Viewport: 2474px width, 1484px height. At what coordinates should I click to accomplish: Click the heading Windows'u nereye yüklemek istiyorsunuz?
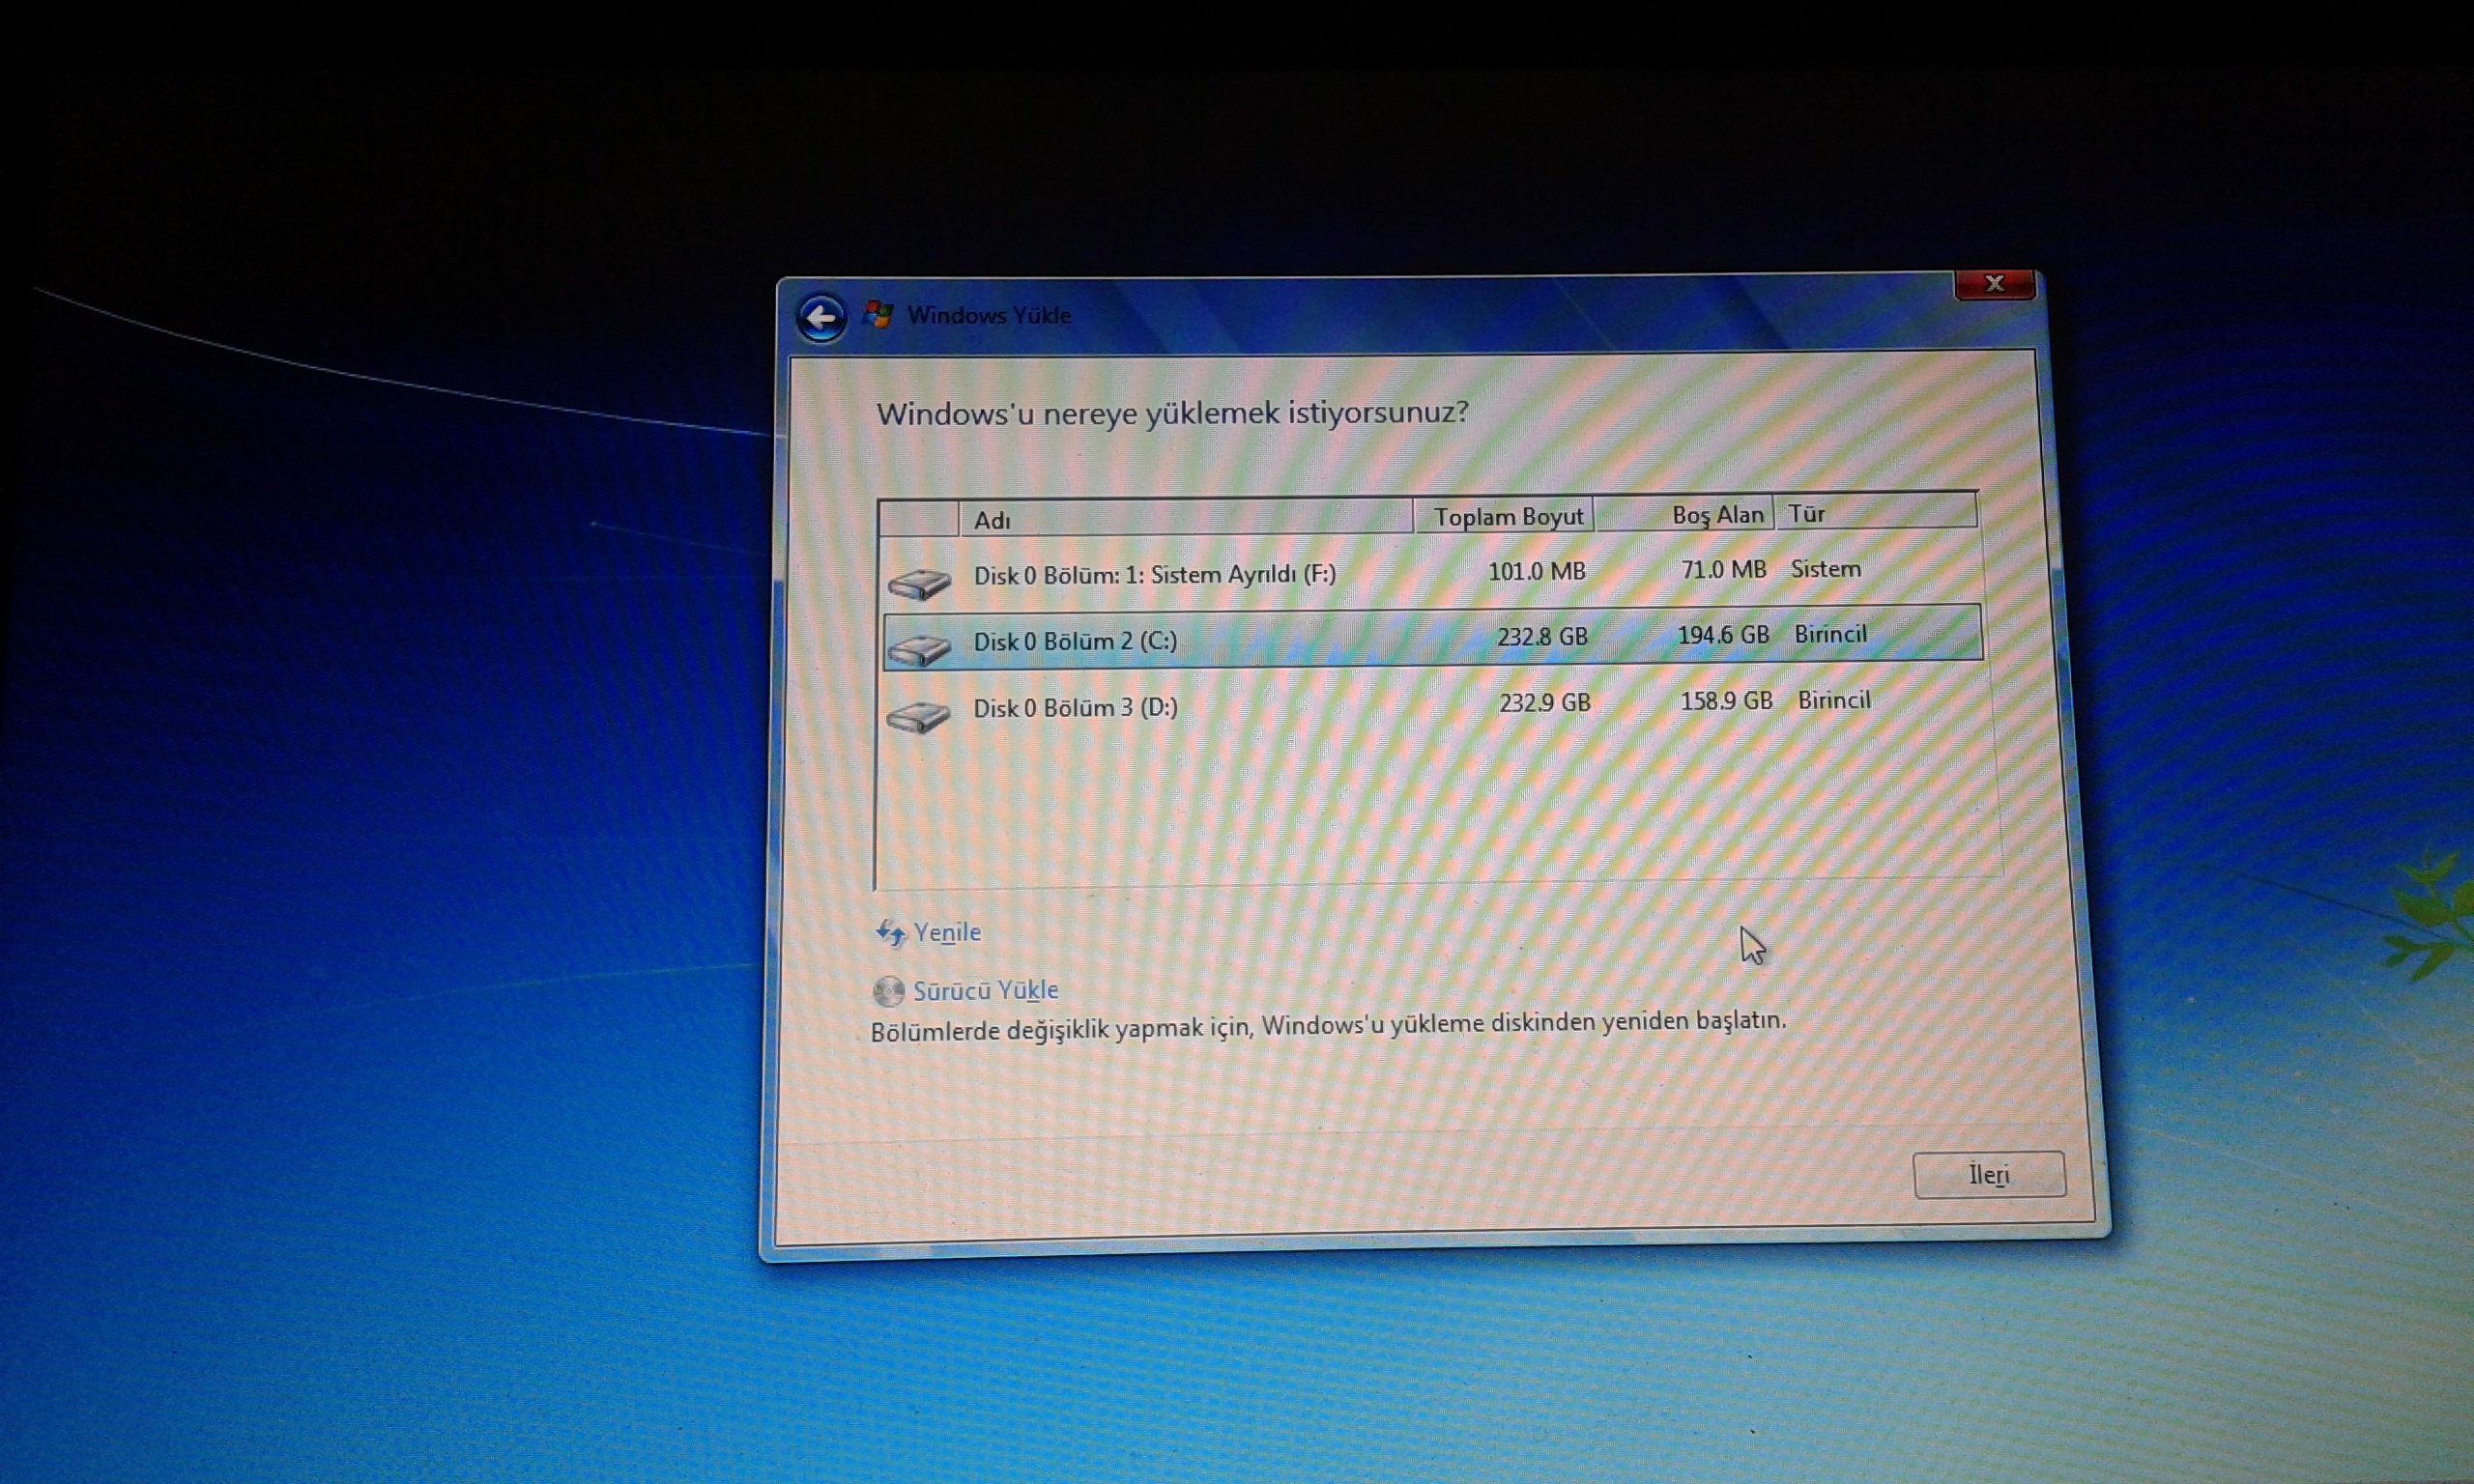(x=1173, y=413)
